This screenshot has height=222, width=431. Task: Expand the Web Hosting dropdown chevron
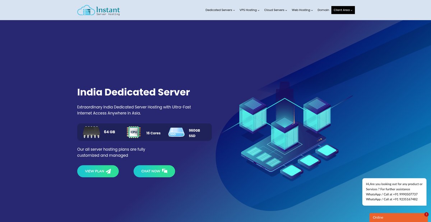pyautogui.click(x=312, y=10)
